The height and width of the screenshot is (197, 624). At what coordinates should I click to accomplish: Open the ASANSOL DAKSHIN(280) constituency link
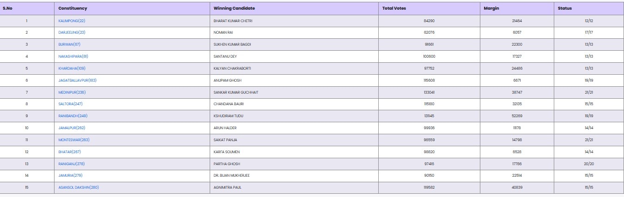tap(79, 187)
